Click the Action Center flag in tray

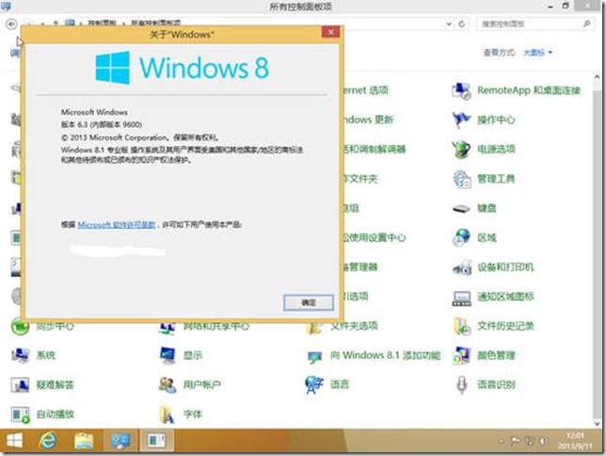coord(515,441)
